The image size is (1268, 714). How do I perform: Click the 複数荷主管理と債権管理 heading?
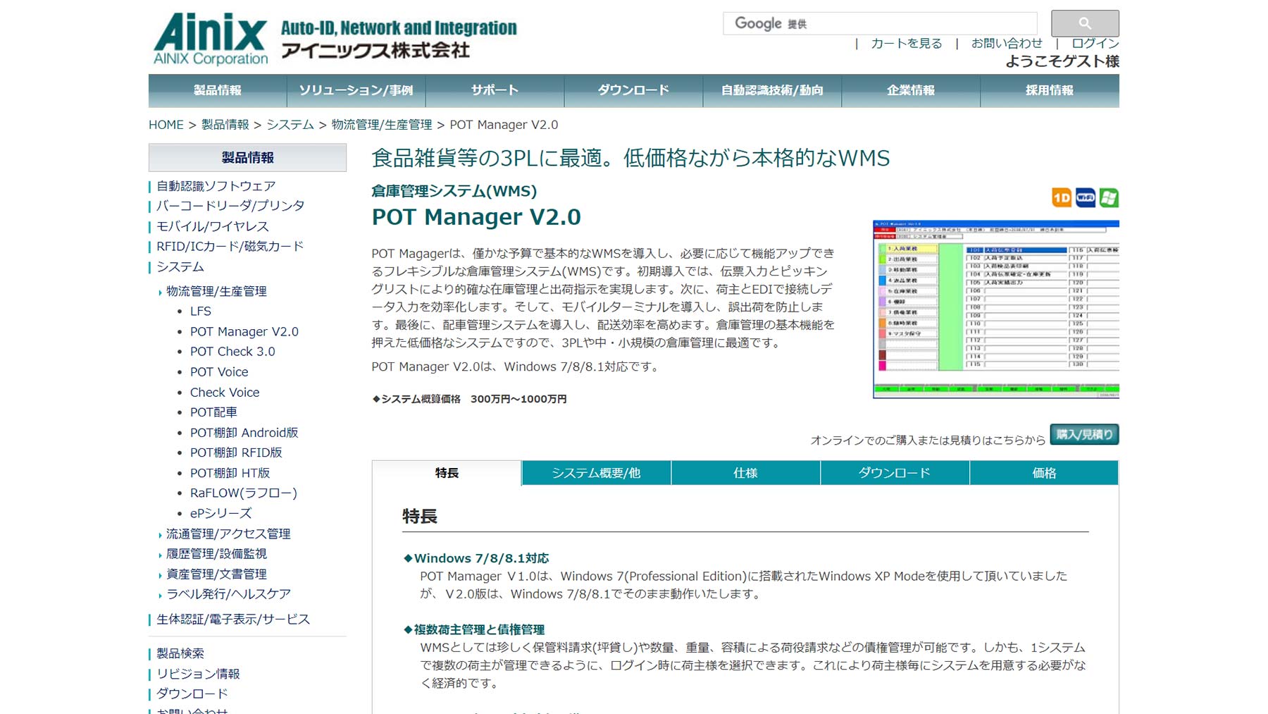479,629
